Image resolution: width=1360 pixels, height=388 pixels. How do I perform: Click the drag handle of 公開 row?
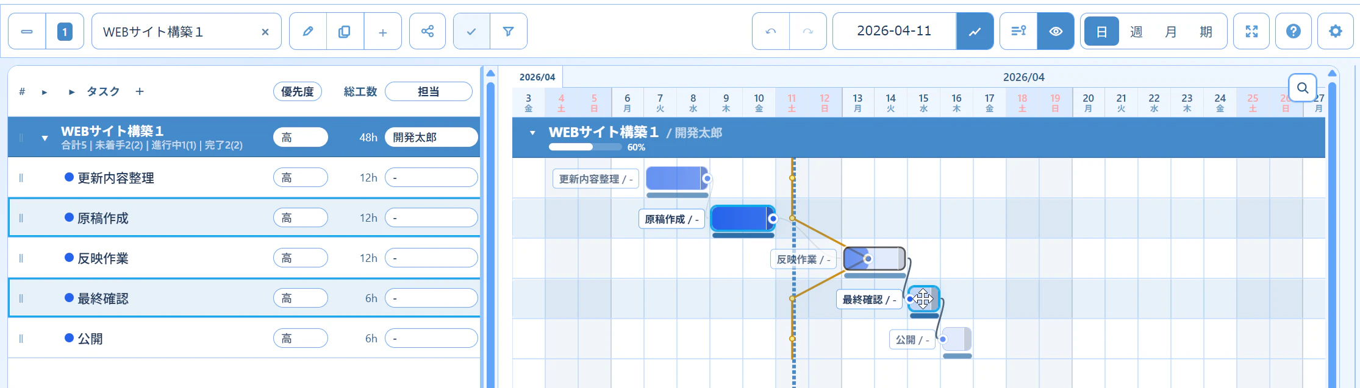21,339
